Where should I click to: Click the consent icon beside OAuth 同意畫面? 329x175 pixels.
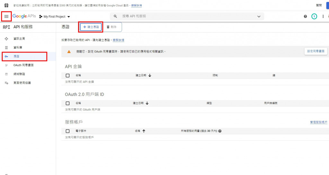6,65
